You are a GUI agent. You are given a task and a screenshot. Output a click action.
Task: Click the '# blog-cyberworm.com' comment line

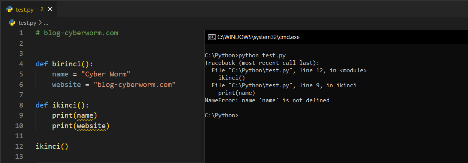pos(77,33)
